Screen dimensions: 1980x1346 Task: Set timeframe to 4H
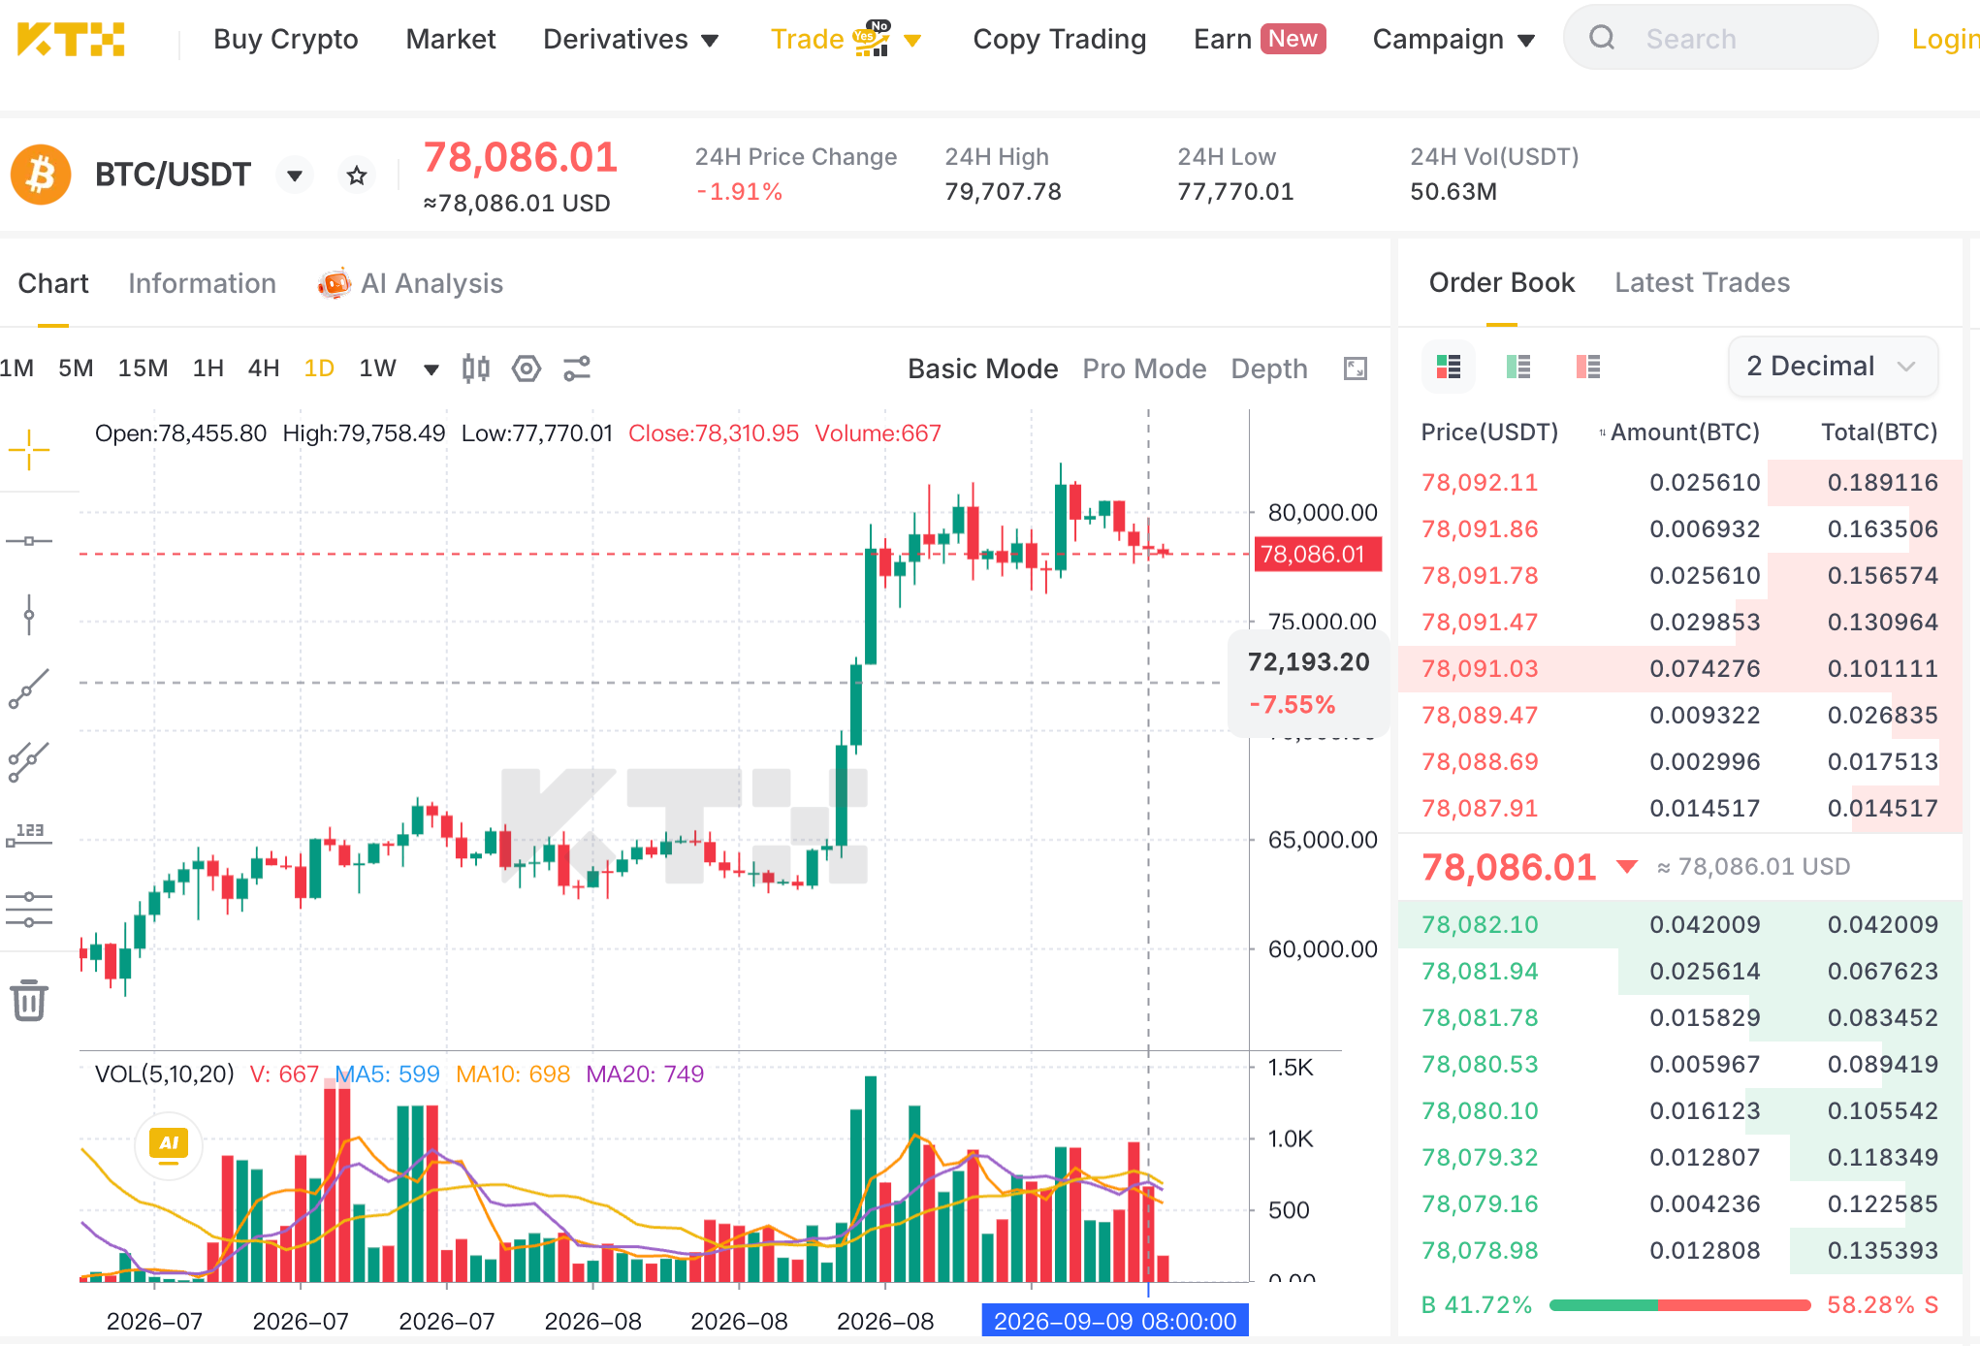click(x=264, y=369)
